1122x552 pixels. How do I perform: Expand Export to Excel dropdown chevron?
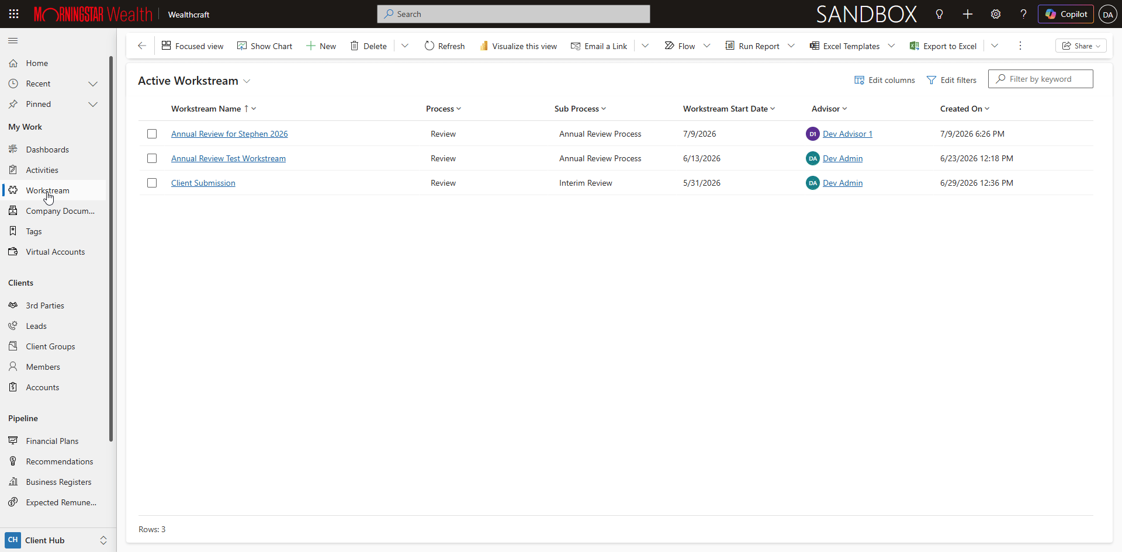pyautogui.click(x=995, y=46)
